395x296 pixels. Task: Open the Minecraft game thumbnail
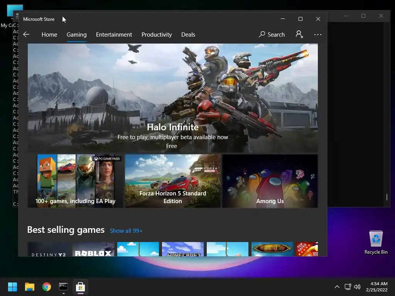[x=182, y=249]
